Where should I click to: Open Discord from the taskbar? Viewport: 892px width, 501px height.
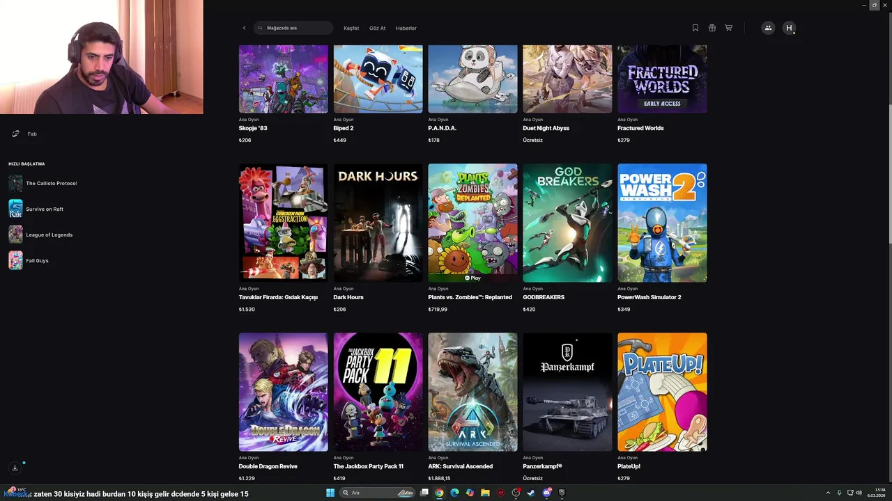point(547,493)
